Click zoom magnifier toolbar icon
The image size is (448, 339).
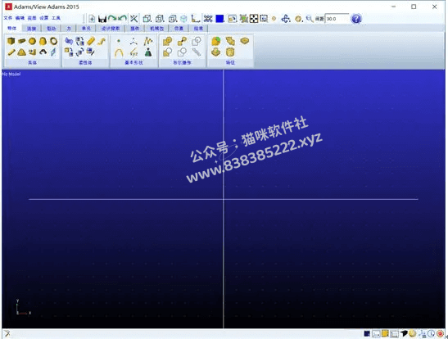pyautogui.click(x=310, y=19)
